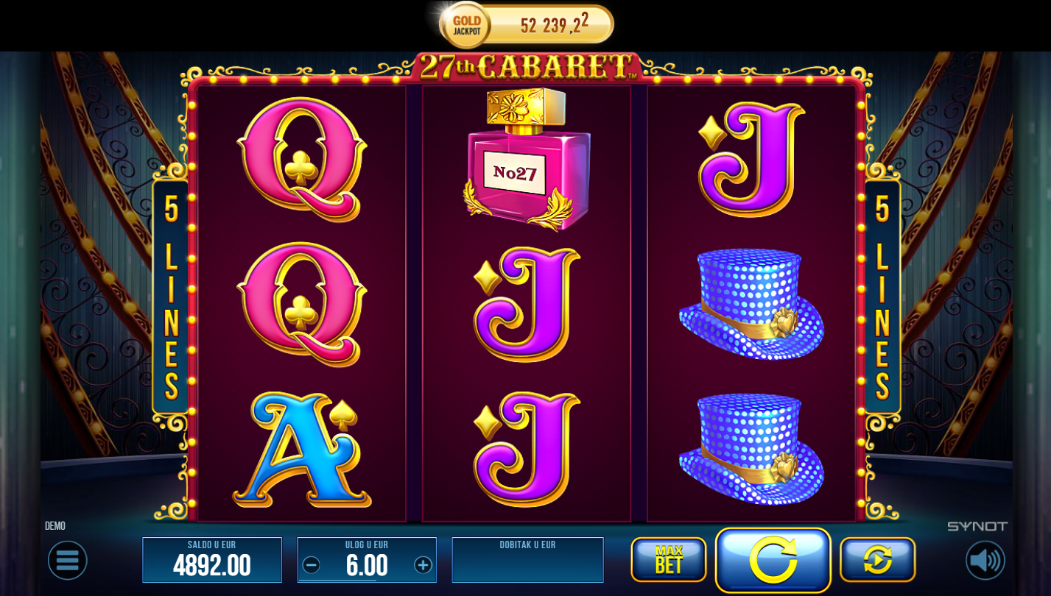Open the hamburger menu icon
1051x596 pixels.
68,561
